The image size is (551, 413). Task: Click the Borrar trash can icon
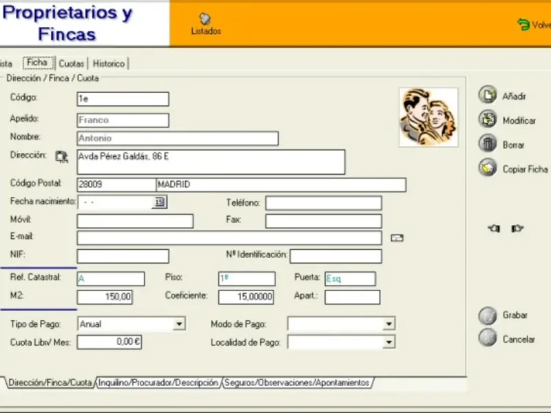(x=488, y=143)
